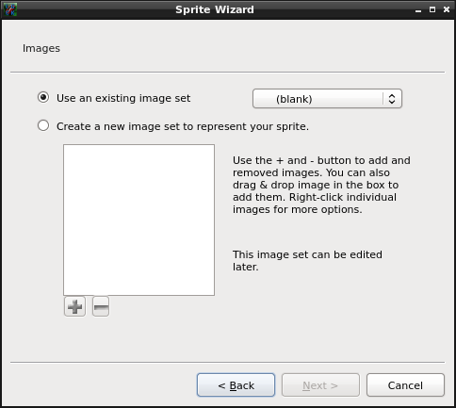Open the '(blank)' image set dropdown
456x408 pixels.
pos(327,99)
